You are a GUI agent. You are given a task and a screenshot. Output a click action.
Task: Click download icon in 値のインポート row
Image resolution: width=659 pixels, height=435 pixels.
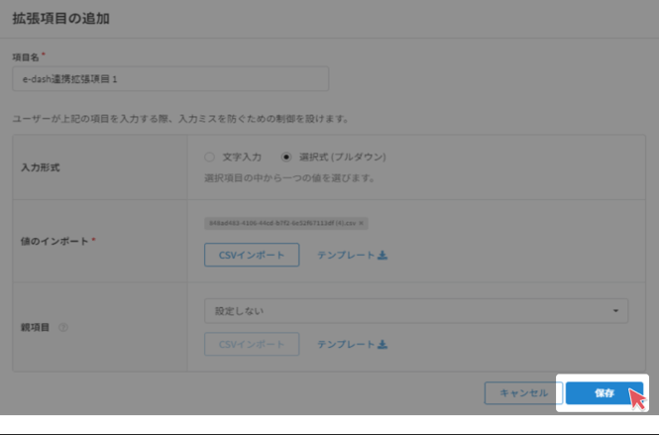point(383,256)
